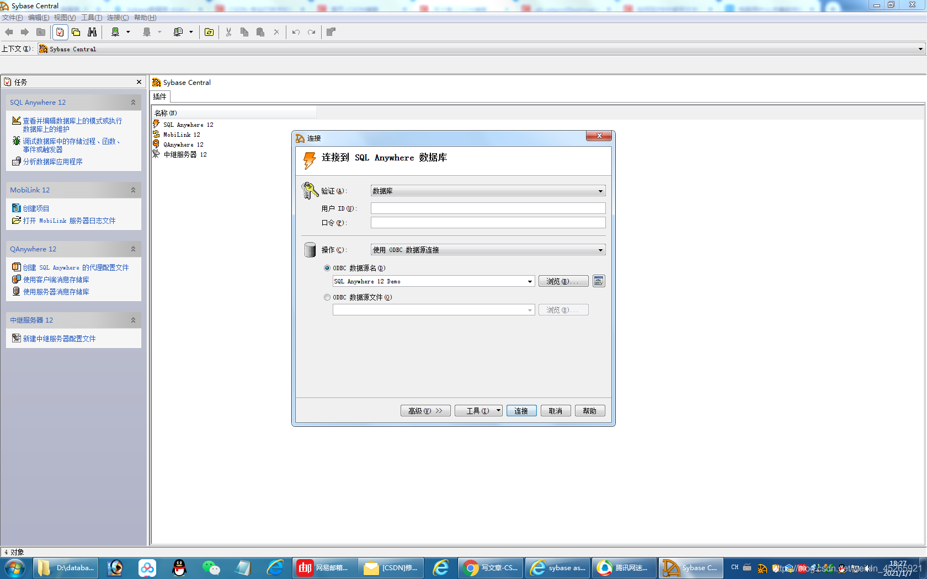This screenshot has width=927, height=579.
Task: Click the Redo toolbar icon
Action: click(312, 32)
